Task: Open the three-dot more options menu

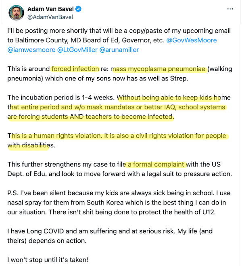Action: [x=230, y=9]
